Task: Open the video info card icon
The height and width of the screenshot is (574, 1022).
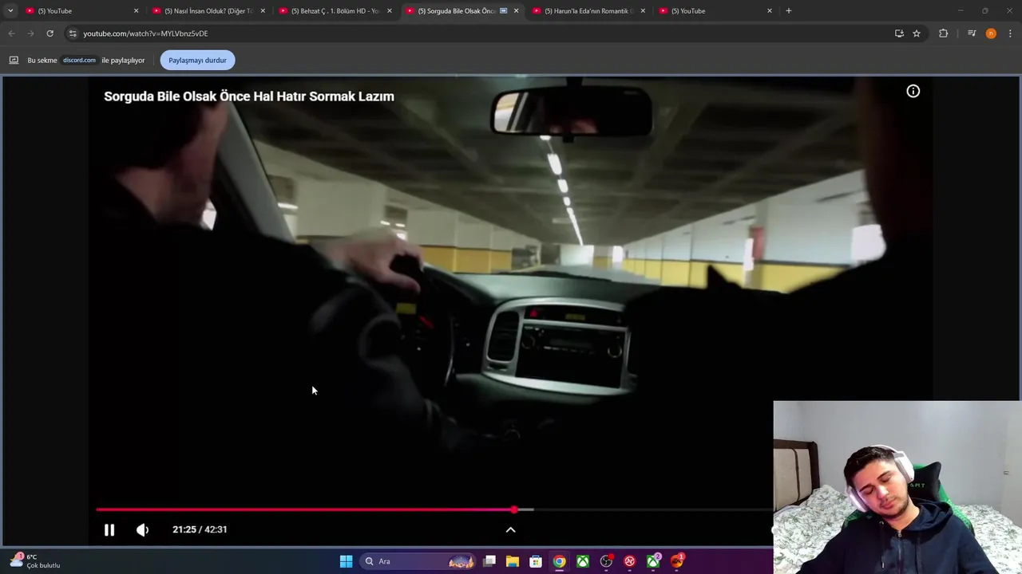Action: click(x=913, y=91)
